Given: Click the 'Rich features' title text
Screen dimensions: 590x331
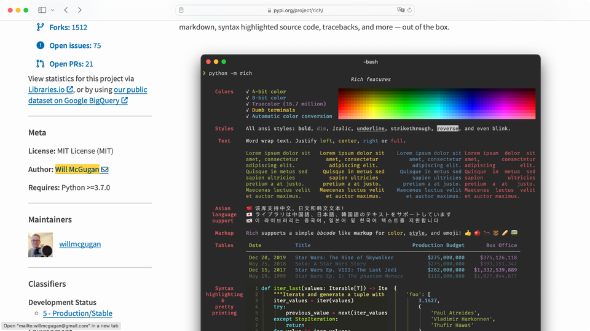Looking at the screenshot, I should click(x=371, y=79).
